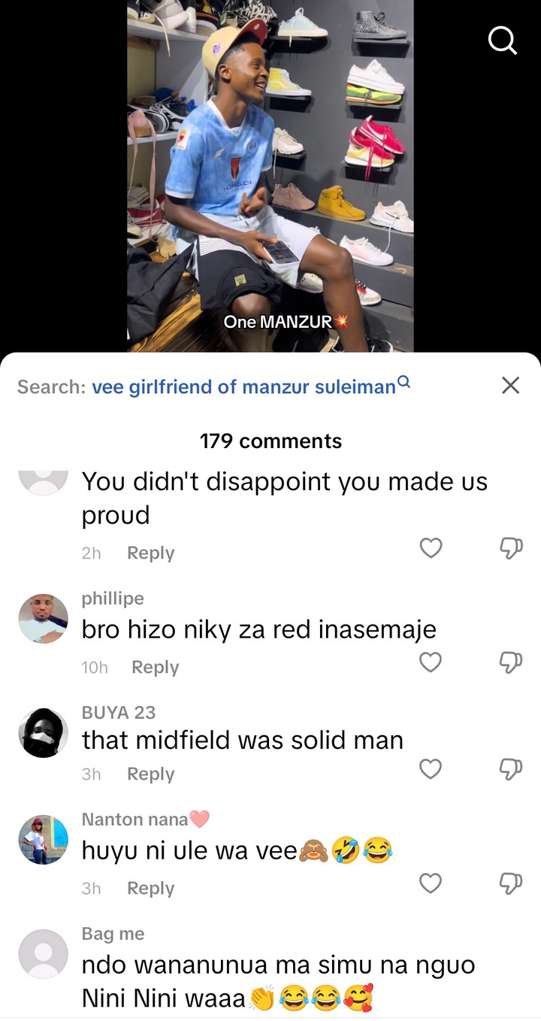Like BUYA 23's midfield comment

tap(431, 769)
